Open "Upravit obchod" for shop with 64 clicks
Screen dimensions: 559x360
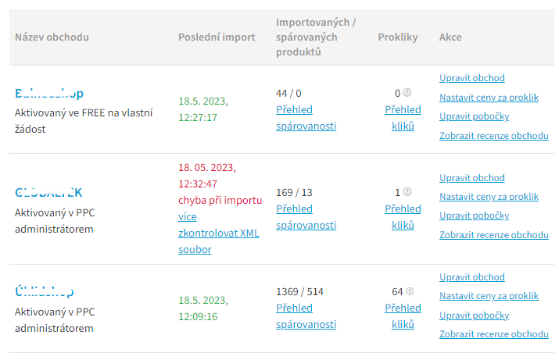pyautogui.click(x=471, y=277)
